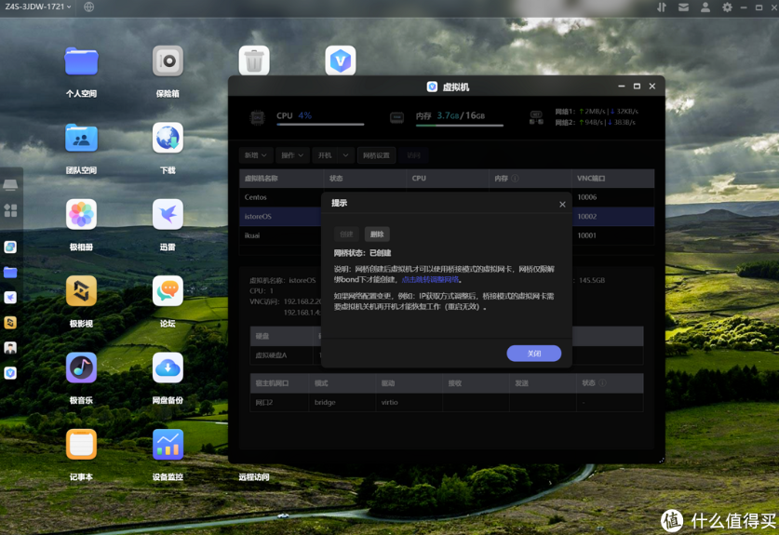The width and height of the screenshot is (779, 535).
Task: Click the 删除 button in the dialog
Action: tap(377, 234)
